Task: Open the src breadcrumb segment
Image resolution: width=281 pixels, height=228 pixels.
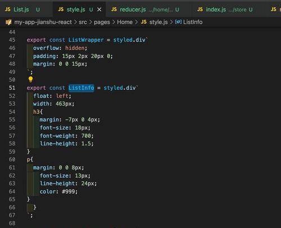Action: (x=83, y=22)
